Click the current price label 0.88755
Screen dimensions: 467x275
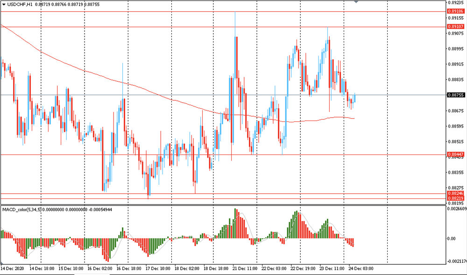455,95
